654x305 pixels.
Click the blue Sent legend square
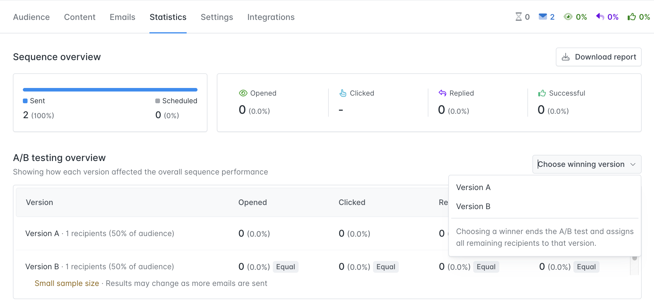click(x=25, y=101)
